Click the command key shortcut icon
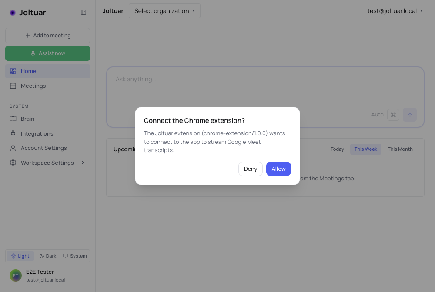The height and width of the screenshot is (292, 435). tap(393, 115)
